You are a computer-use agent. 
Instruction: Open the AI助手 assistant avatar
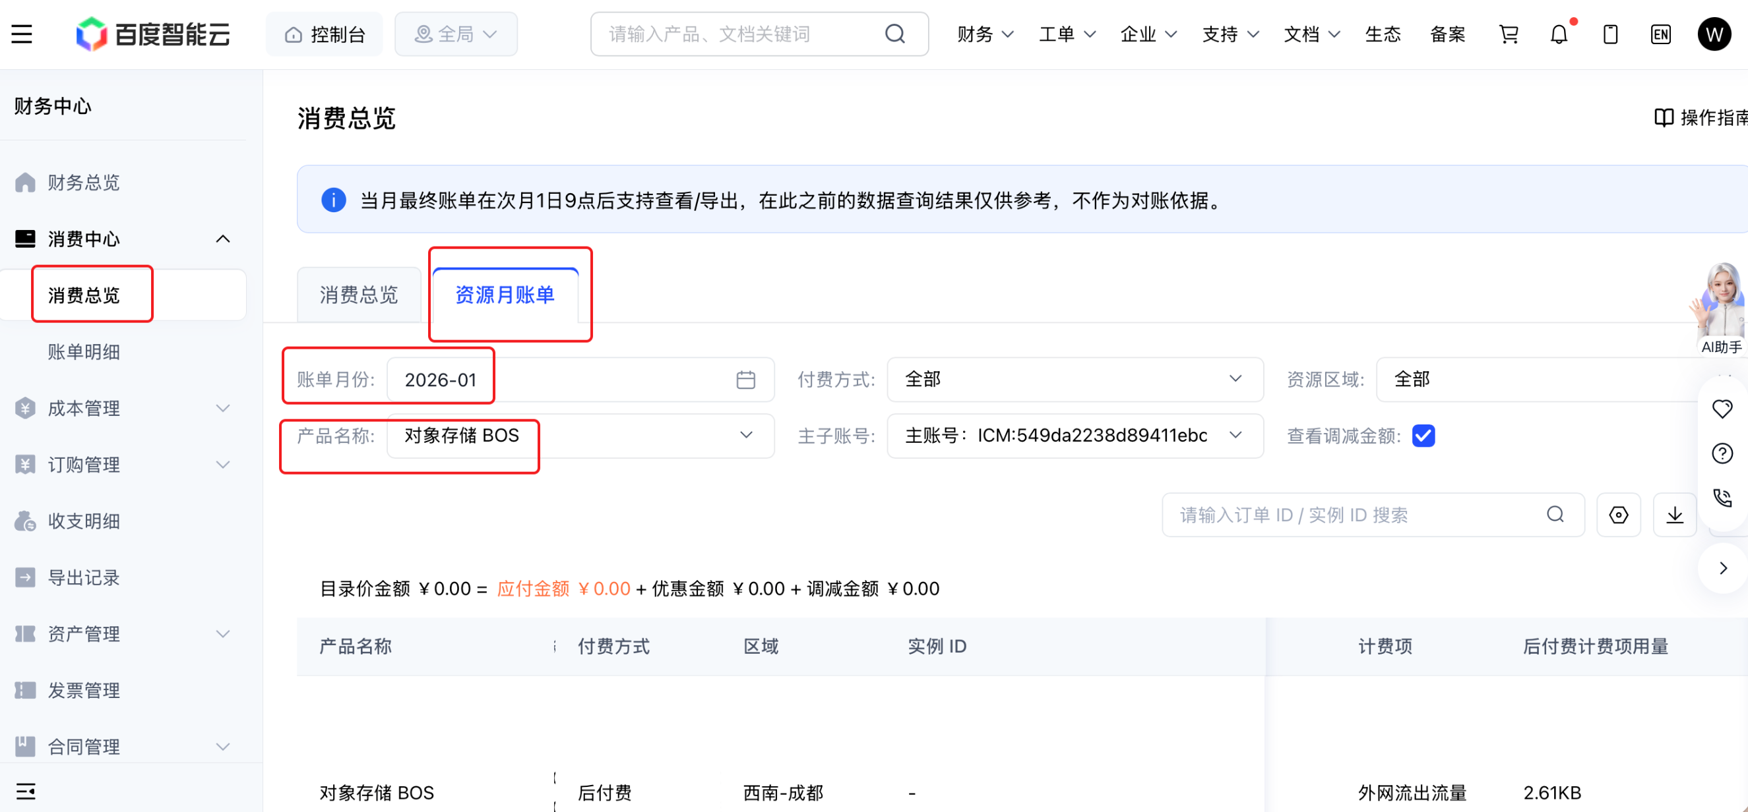coord(1721,308)
